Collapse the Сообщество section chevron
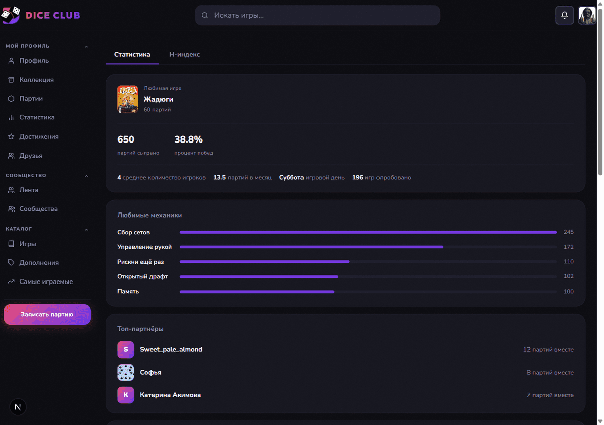604x425 pixels. tap(86, 176)
